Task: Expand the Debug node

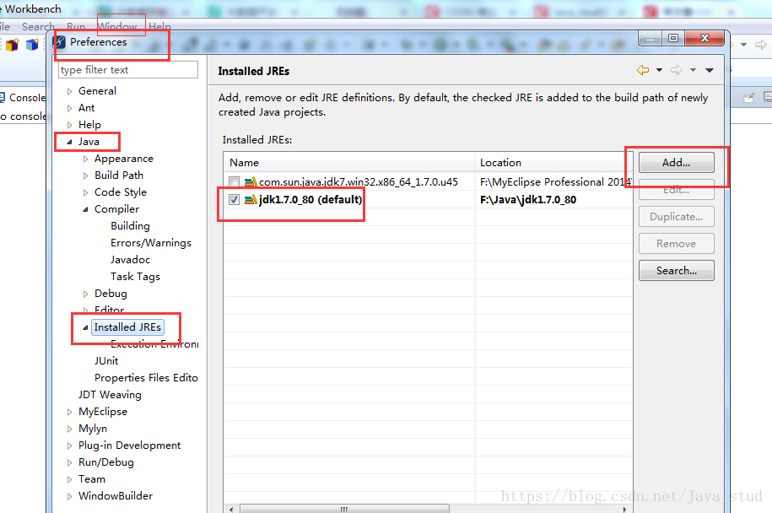Action: [86, 294]
